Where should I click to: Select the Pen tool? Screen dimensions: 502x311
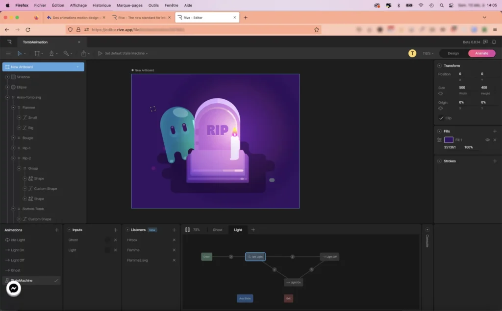pos(51,53)
